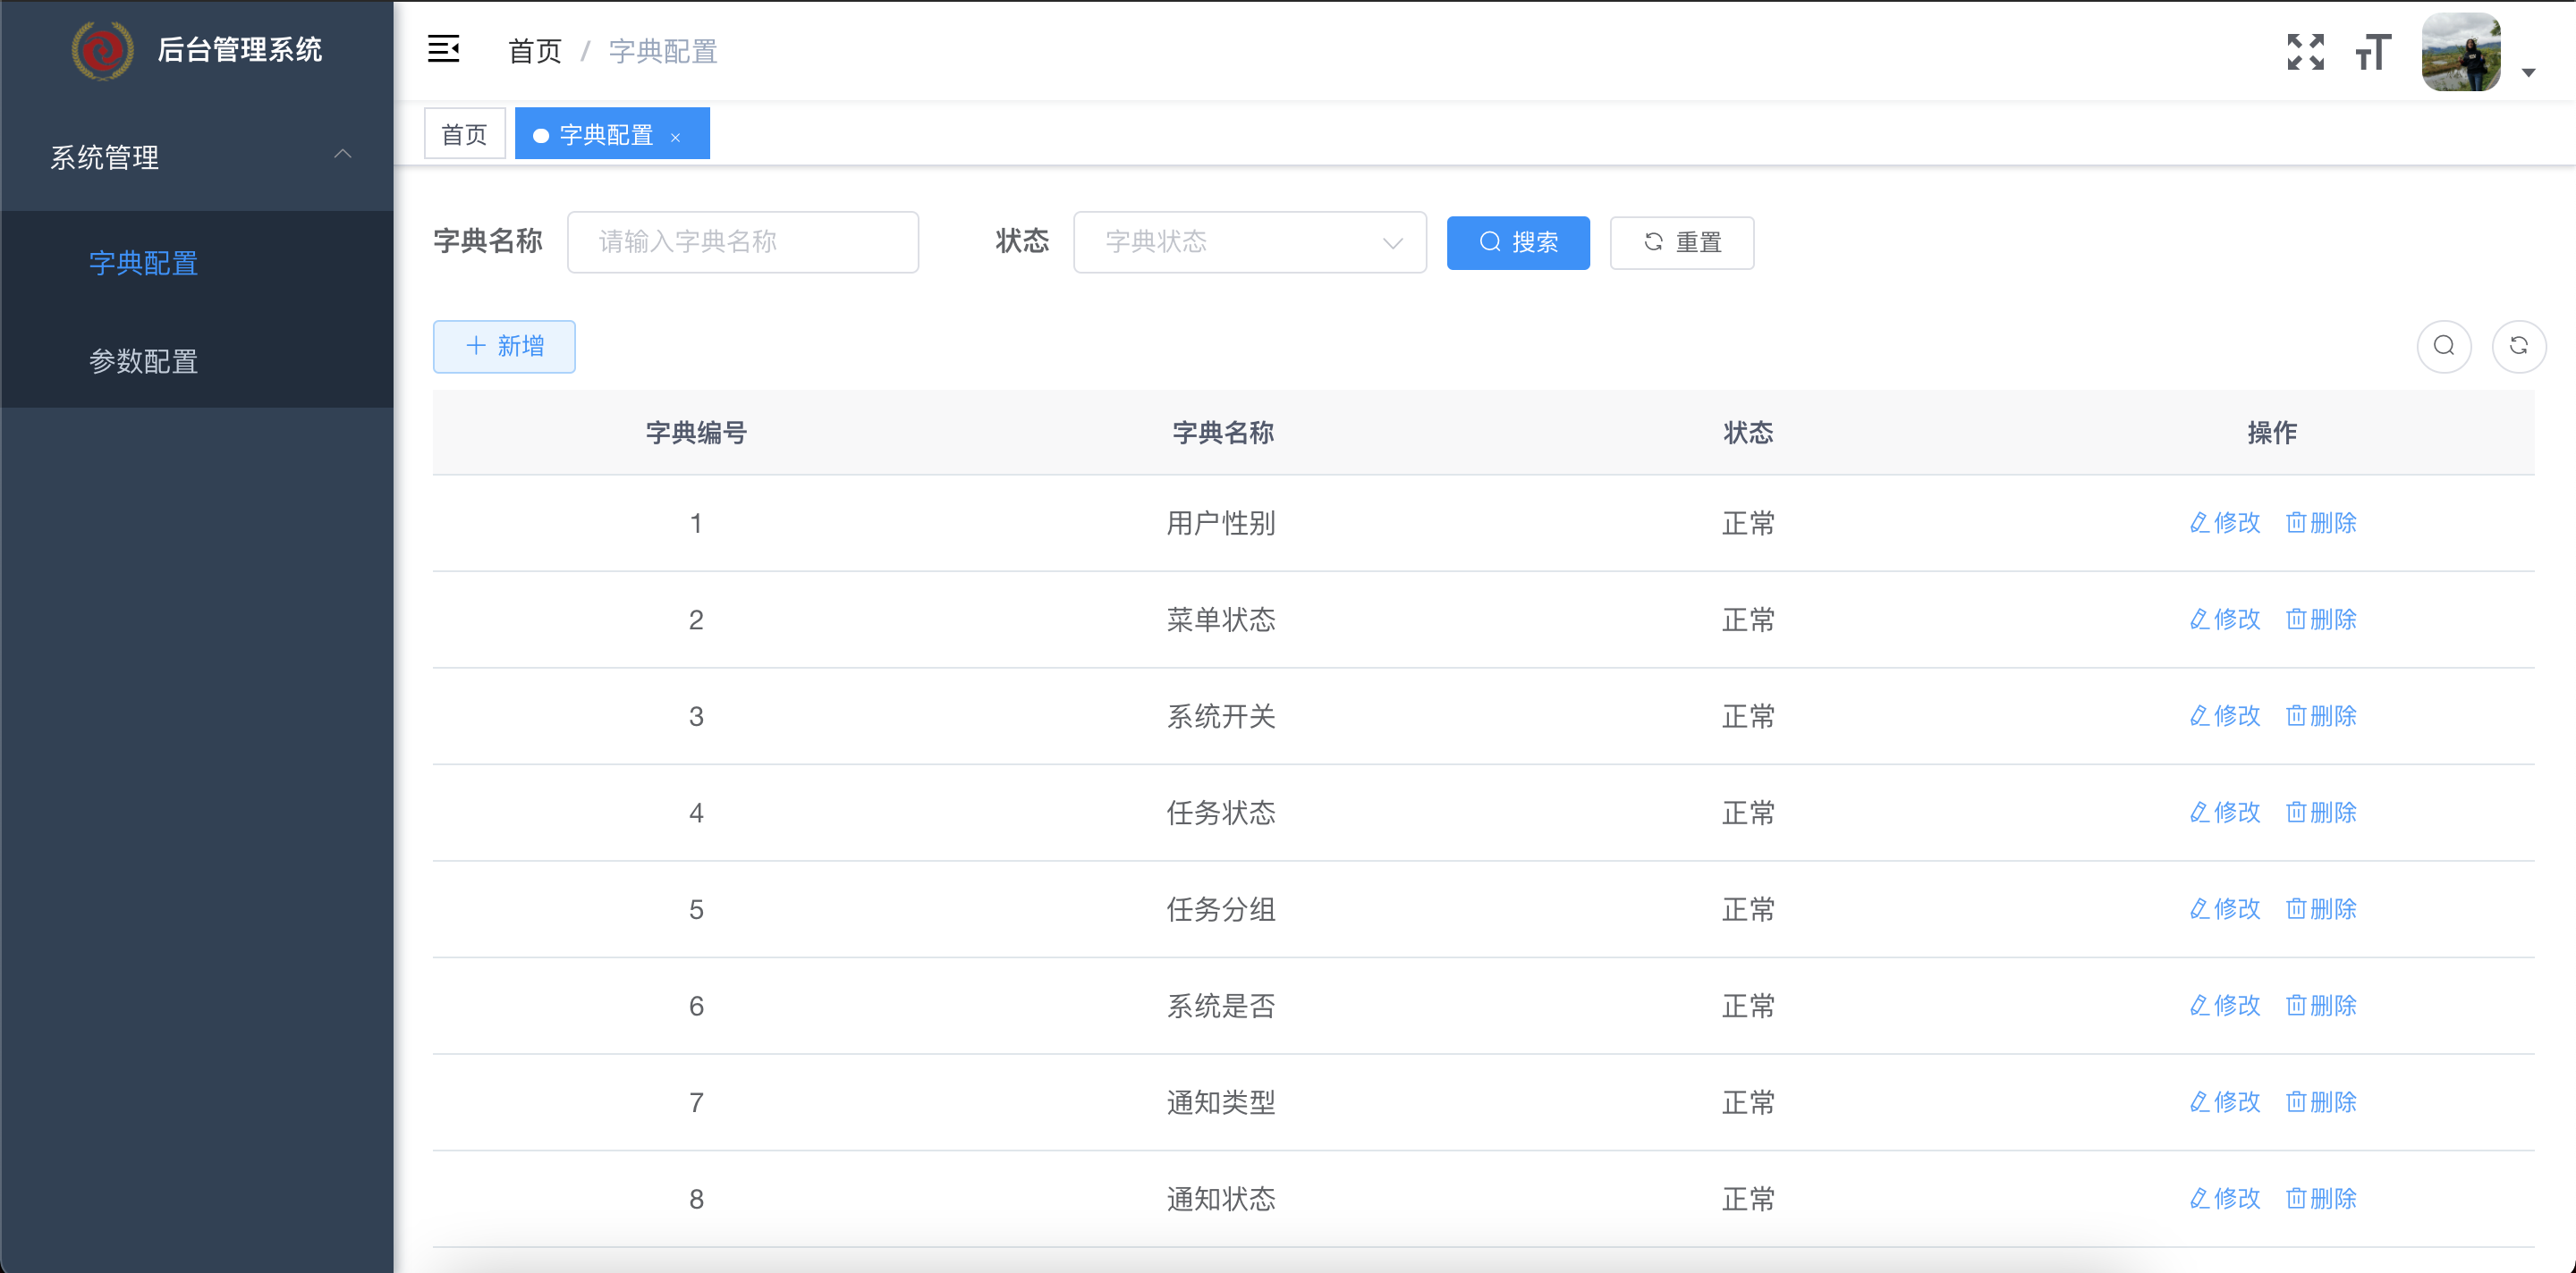Screen dimensions: 2576x1273
Task: Click dictionary number 3 cell
Action: [696, 715]
